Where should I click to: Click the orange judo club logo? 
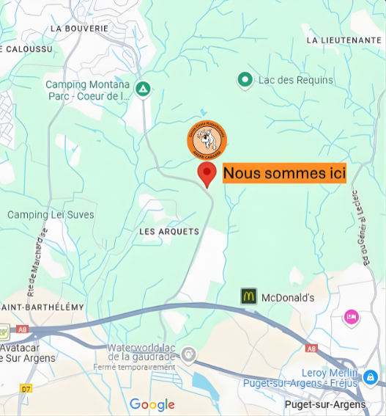coord(207,140)
